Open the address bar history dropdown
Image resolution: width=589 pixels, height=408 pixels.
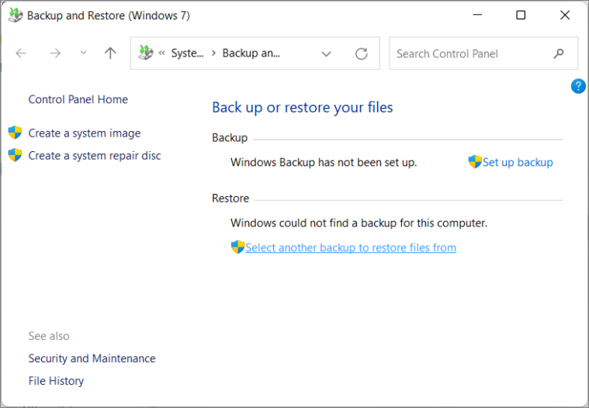(326, 54)
